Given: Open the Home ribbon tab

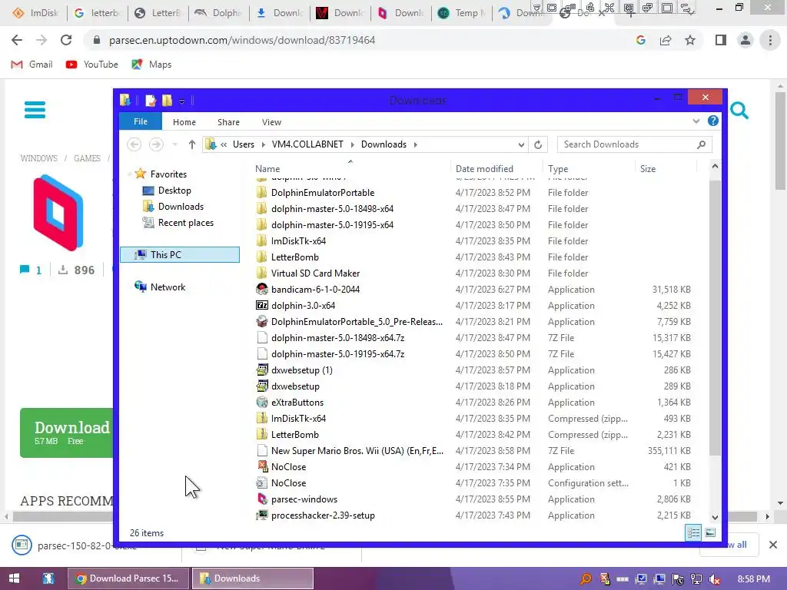Looking at the screenshot, I should tap(184, 122).
